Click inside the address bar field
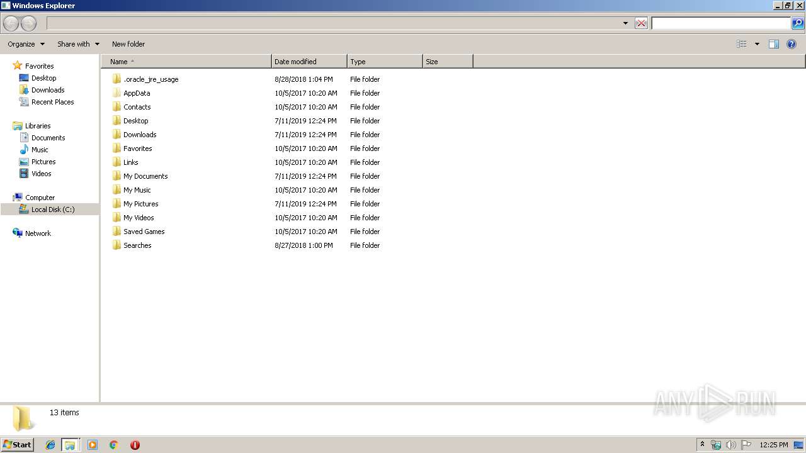This screenshot has height=453, width=806. (334, 23)
